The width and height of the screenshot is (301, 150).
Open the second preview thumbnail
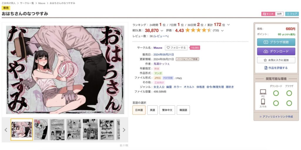click(x=41, y=129)
